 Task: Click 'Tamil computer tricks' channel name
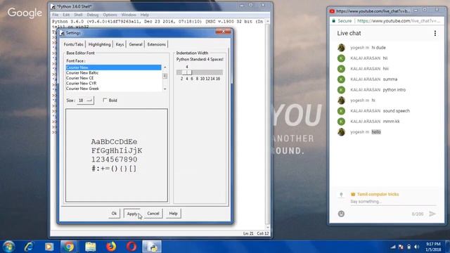[378, 194]
